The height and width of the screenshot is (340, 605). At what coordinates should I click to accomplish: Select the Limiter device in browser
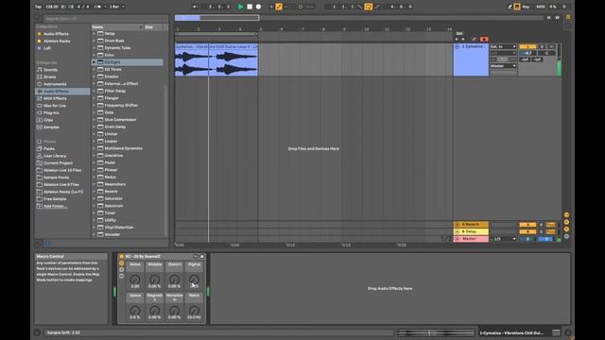112,134
